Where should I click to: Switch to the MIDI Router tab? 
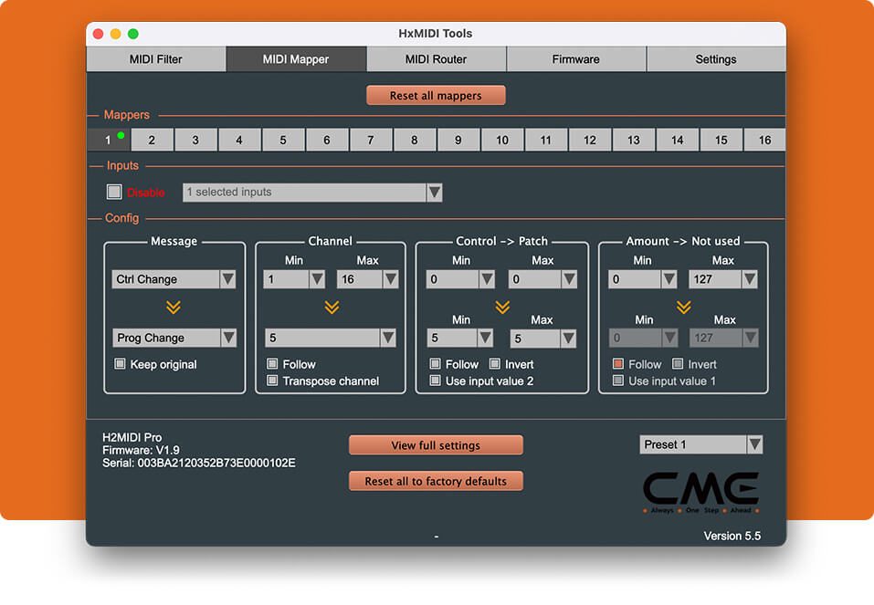click(x=436, y=59)
